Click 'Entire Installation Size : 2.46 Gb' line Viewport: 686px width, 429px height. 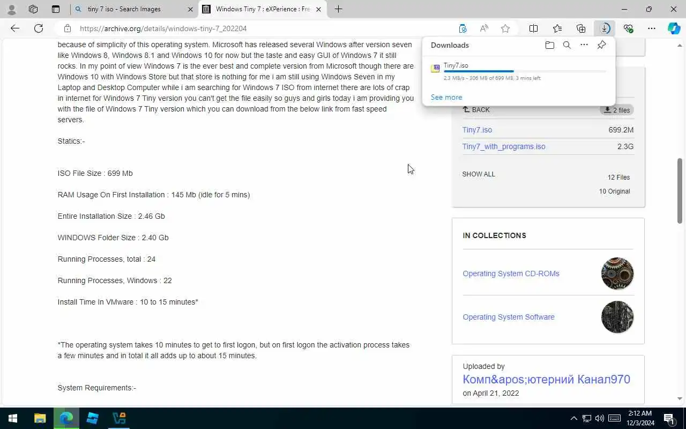click(x=111, y=216)
